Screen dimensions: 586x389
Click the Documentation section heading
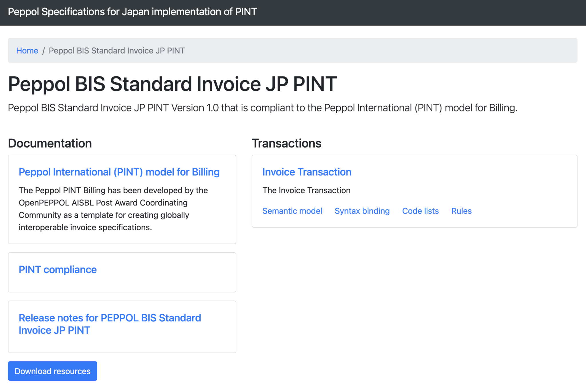click(50, 143)
